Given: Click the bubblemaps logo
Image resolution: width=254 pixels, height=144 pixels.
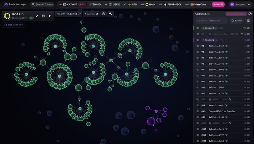Looking at the screenshot, I should coord(15,4).
